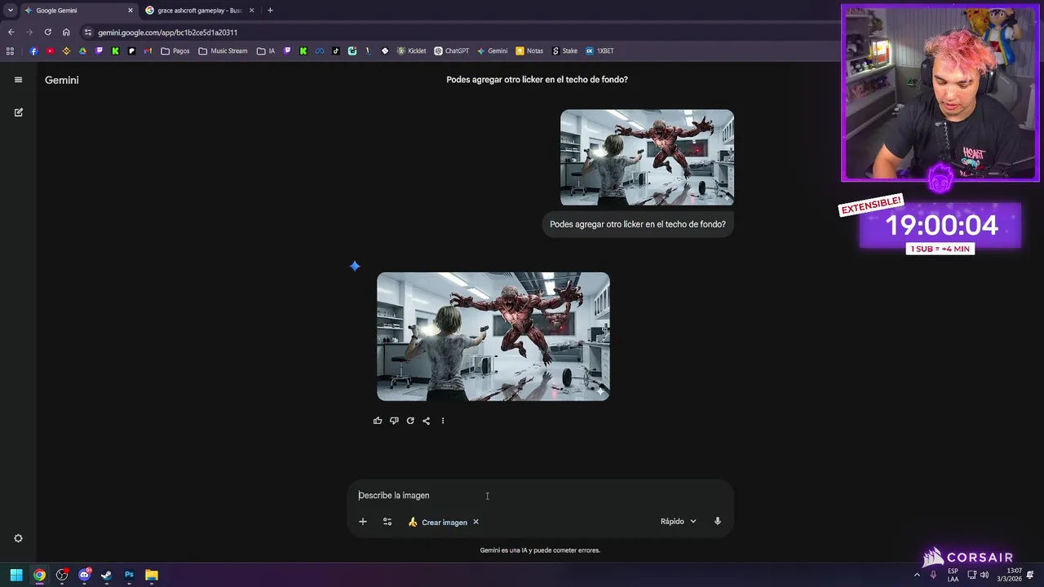Give thumbs up to the response
Image resolution: width=1044 pixels, height=587 pixels.
378,421
